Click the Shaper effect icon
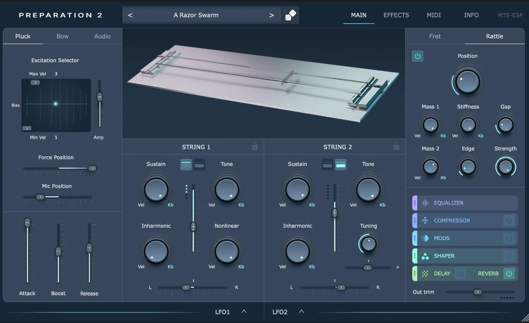This screenshot has height=323, width=529. pos(425,256)
